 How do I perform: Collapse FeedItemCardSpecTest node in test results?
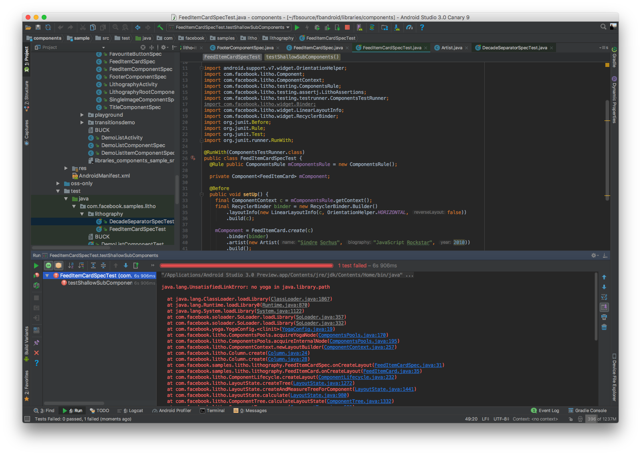pyautogui.click(x=47, y=276)
